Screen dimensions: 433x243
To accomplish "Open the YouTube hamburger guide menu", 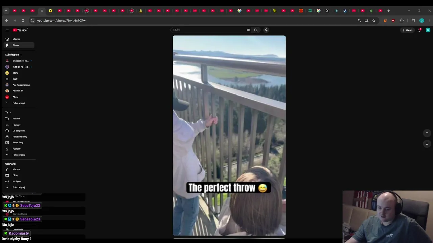I will 7,30.
